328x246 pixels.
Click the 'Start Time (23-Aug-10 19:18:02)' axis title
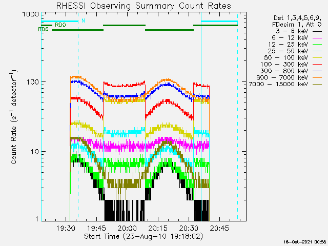pyautogui.click(x=143, y=236)
